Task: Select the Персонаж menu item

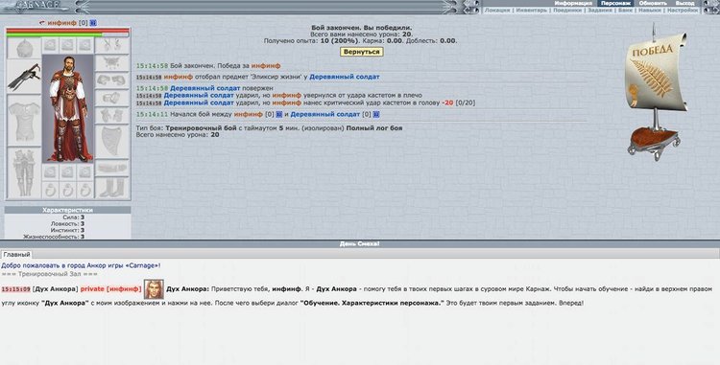Action: point(615,3)
